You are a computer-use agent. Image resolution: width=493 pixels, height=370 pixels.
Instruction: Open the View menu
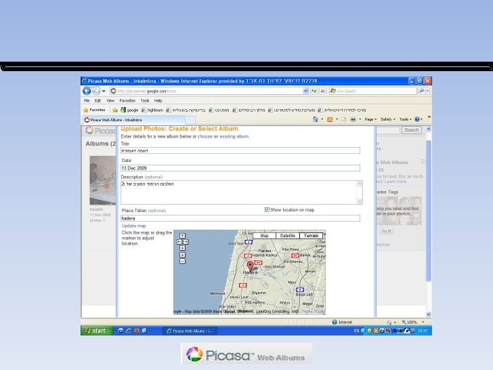click(x=110, y=101)
